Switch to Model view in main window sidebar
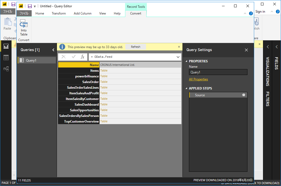Viewport: 281px width, 186px height. click(x=6, y=69)
